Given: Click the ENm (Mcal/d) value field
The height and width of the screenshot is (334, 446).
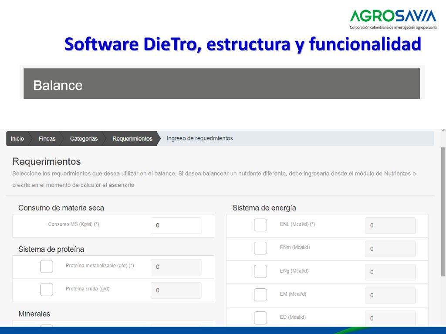Looking at the screenshot, I should coord(390,249).
